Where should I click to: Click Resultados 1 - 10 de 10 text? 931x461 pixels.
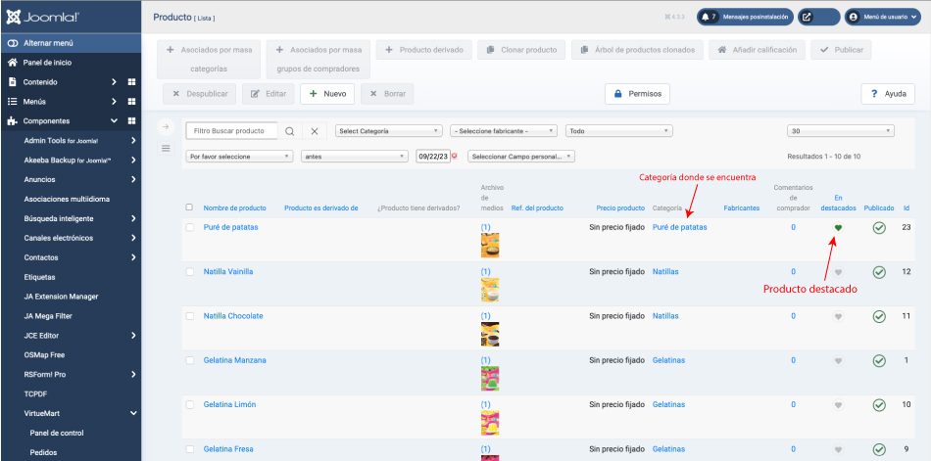tap(823, 157)
